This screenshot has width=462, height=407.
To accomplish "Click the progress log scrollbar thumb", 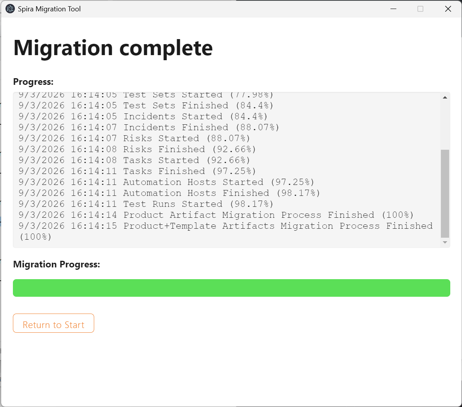I will coord(445,193).
